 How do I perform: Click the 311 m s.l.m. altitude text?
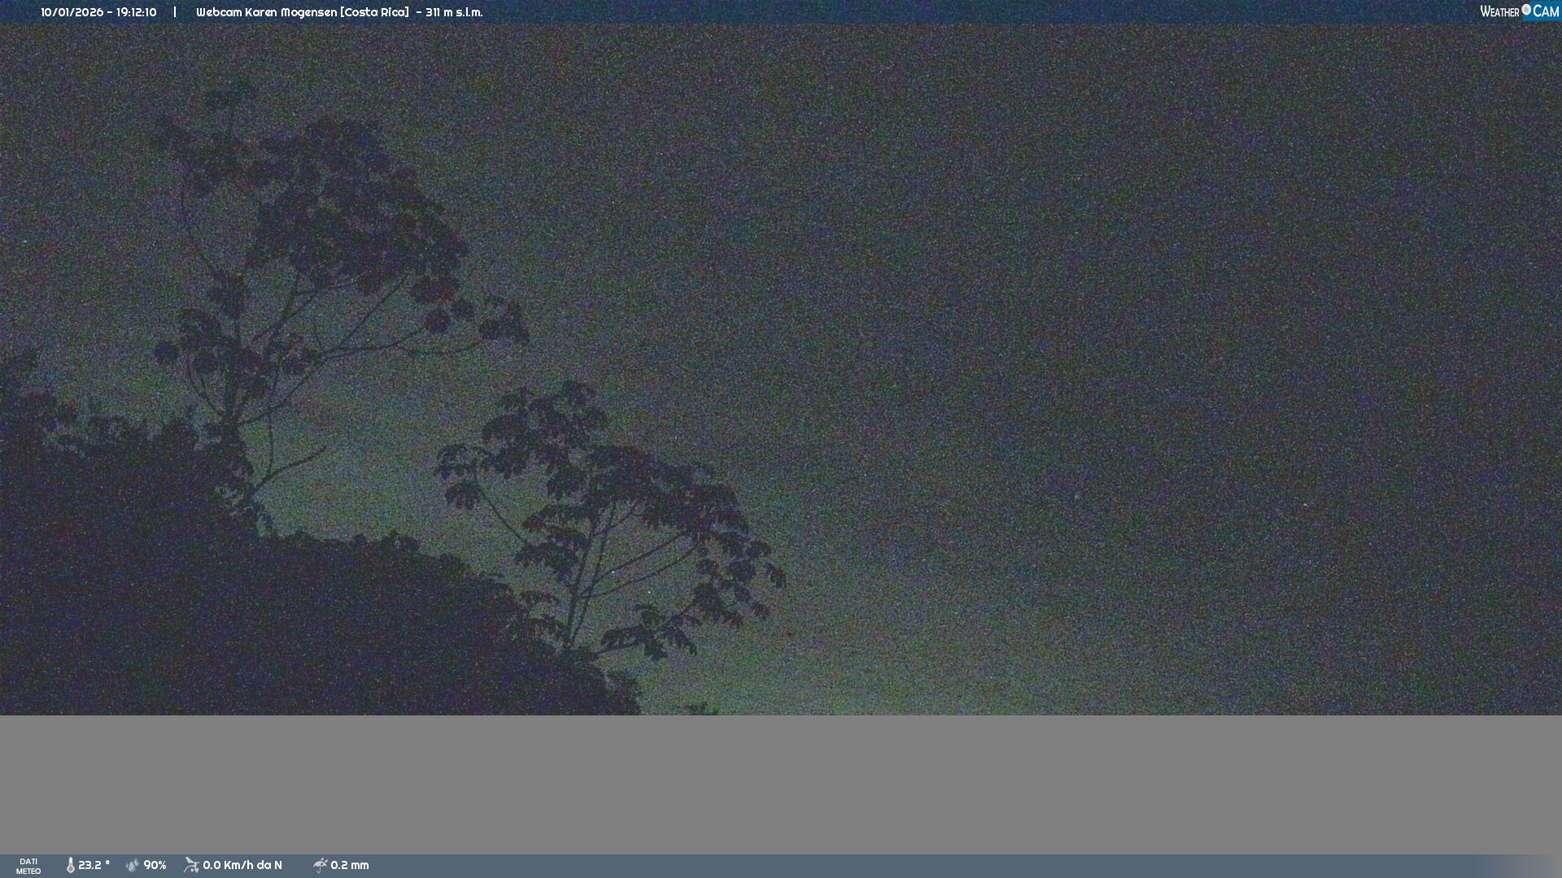[454, 12]
